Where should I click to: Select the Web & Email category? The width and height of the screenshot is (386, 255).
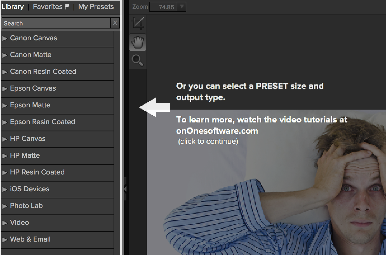(30, 239)
